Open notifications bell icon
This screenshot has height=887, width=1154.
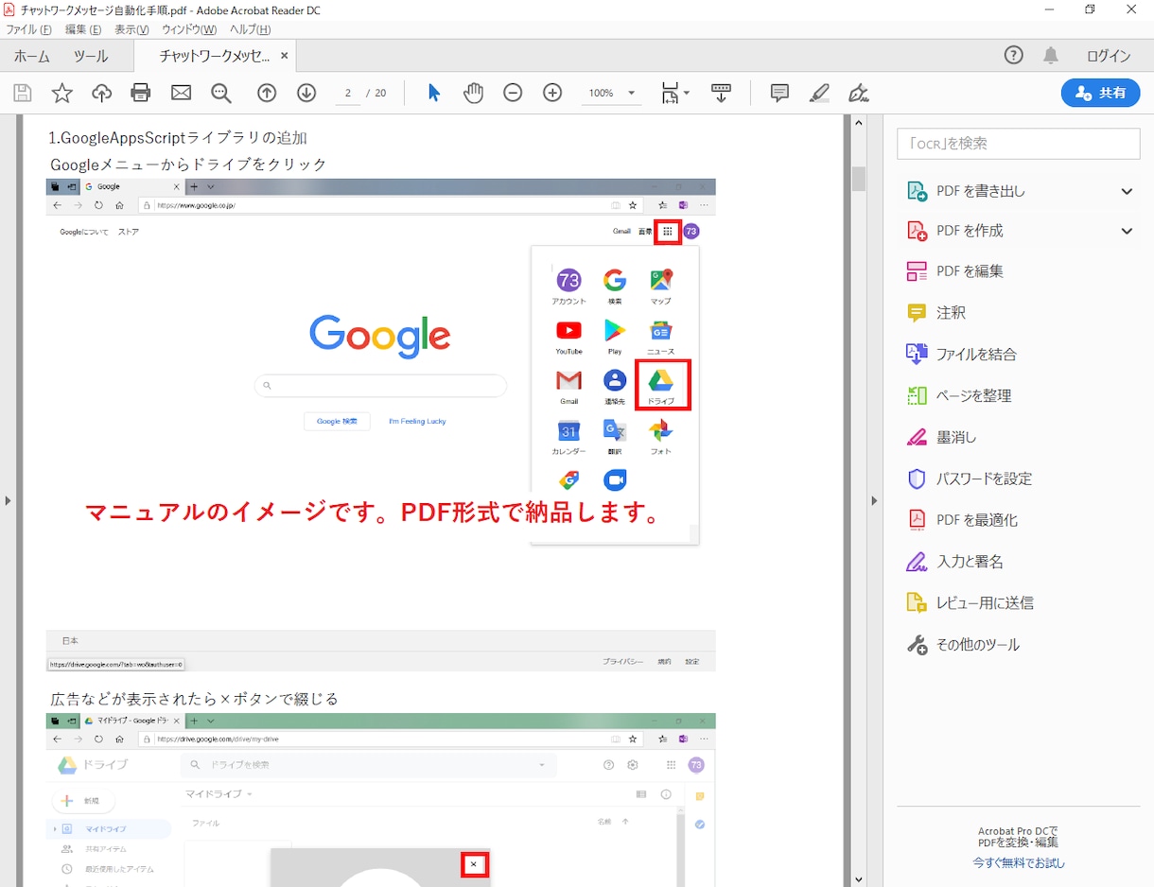[1051, 56]
